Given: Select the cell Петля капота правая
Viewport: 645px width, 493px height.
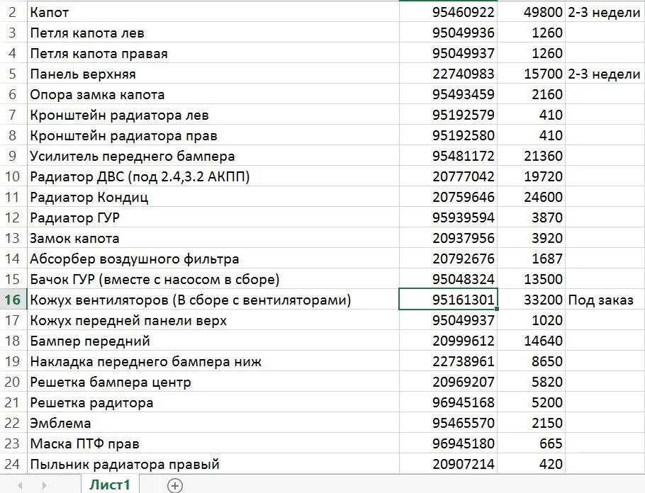Looking at the screenshot, I should pos(213,53).
